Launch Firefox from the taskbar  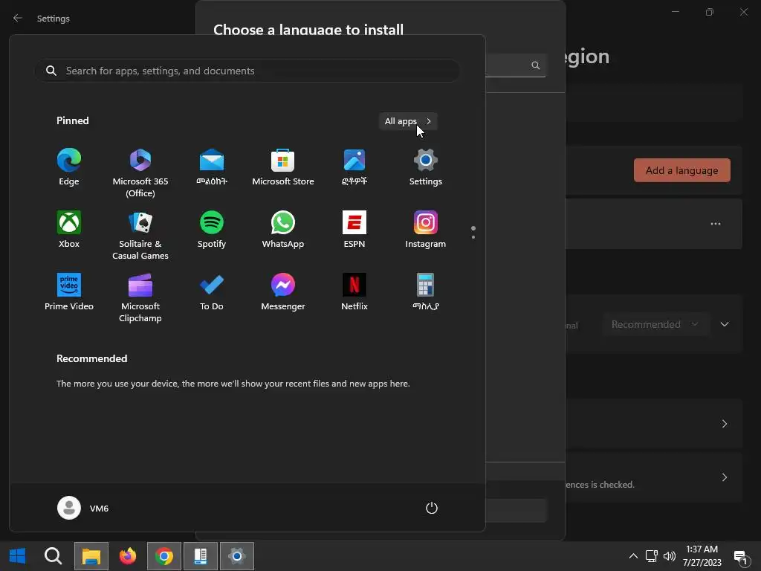coord(128,555)
